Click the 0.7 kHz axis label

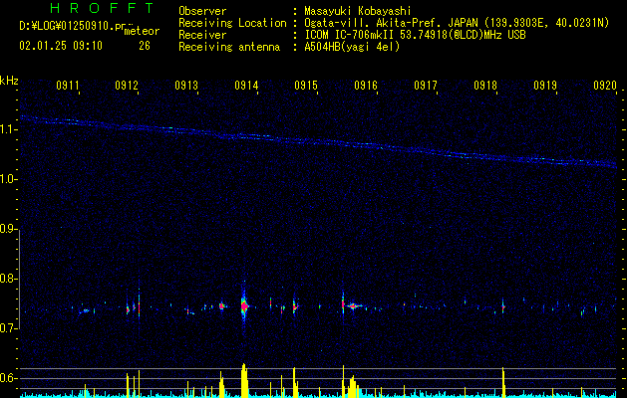point(9,328)
